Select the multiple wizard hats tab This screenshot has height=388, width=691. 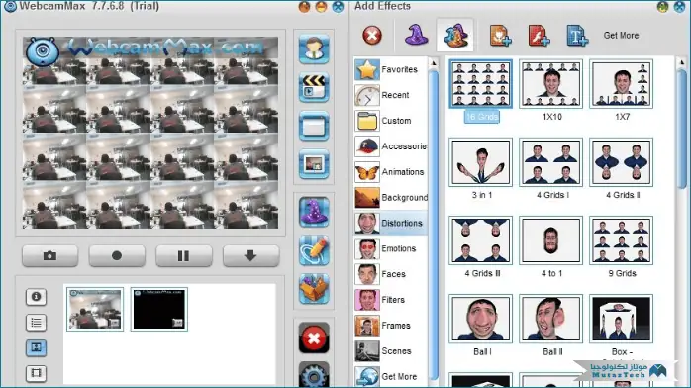455,36
